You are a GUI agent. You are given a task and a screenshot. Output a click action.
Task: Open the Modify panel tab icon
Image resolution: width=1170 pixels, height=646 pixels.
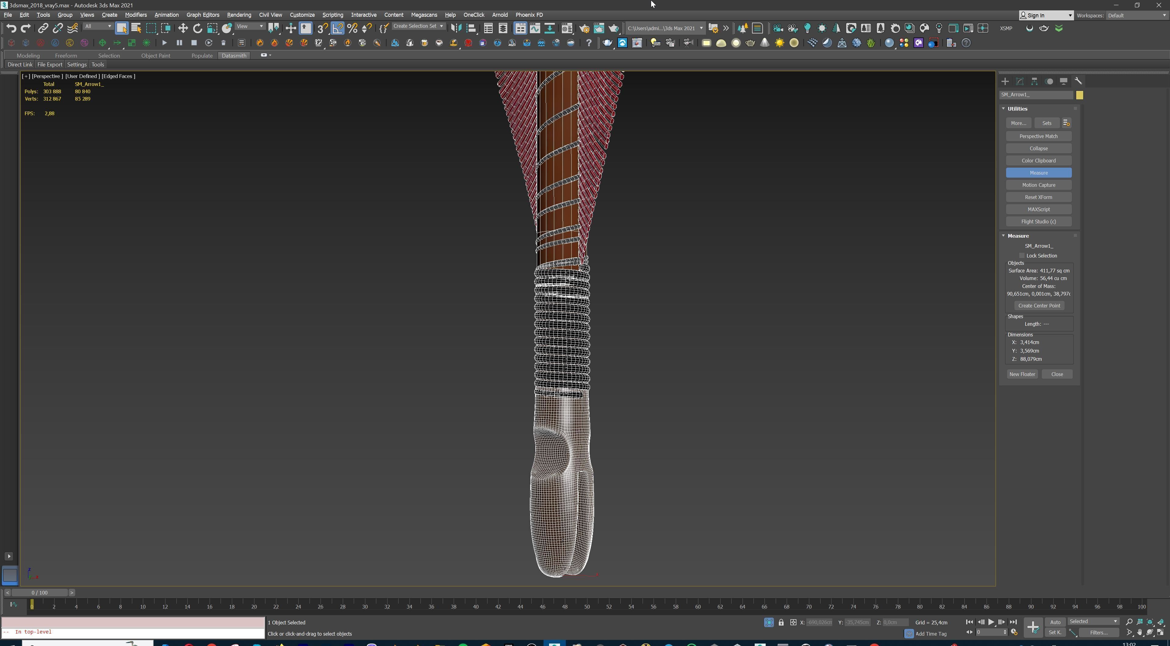tap(1020, 81)
